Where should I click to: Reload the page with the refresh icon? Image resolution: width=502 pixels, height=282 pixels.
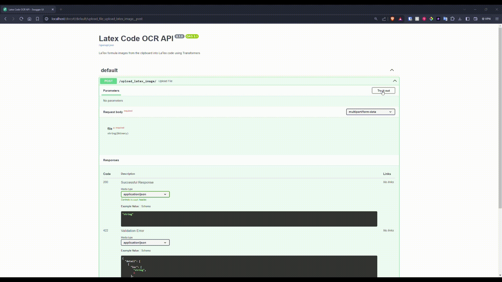(x=21, y=19)
